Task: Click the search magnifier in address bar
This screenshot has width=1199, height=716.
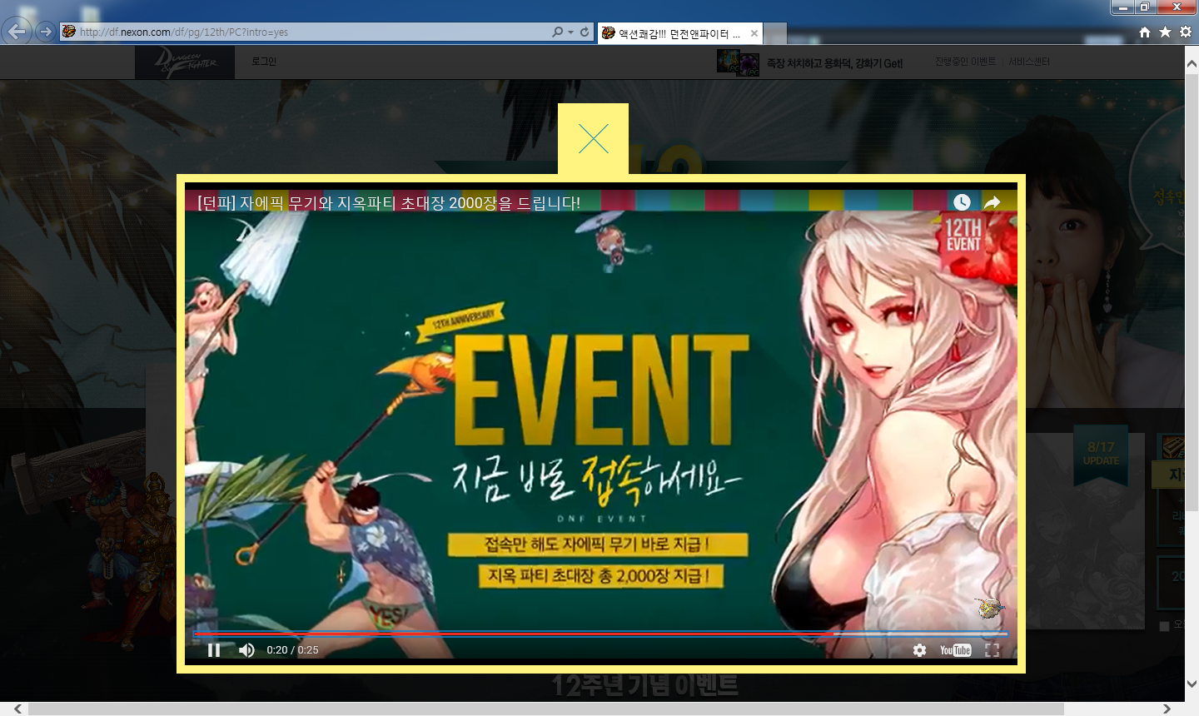Action: pyautogui.click(x=557, y=32)
